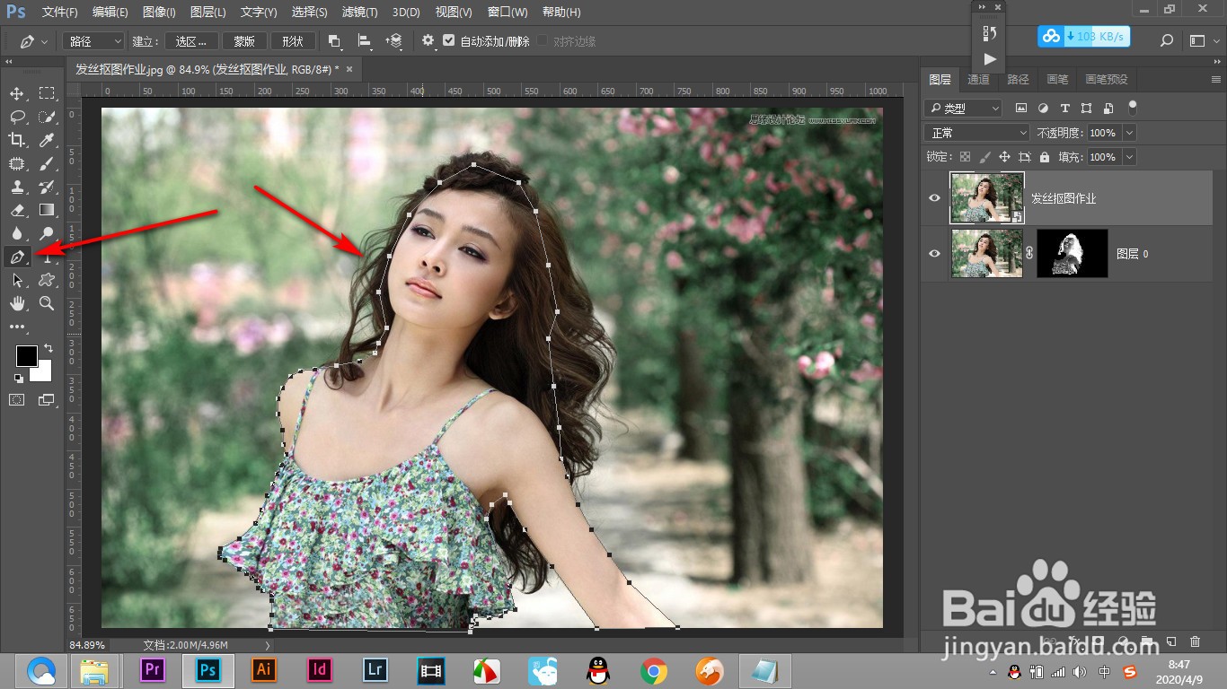Uncheck 自动添加/删除 checkbox
Screen dimensions: 1227x689
coord(449,41)
